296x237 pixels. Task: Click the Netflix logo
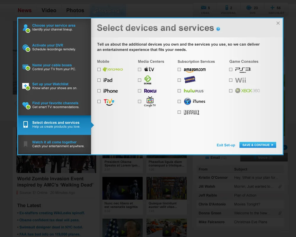[x=192, y=112]
